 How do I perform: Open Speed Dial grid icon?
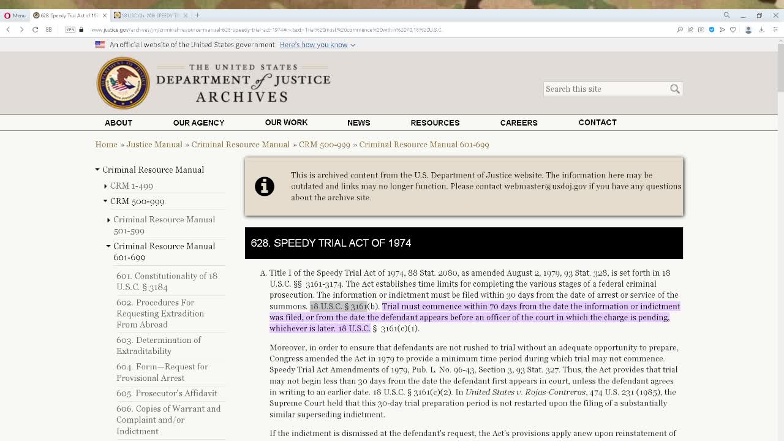pyautogui.click(x=48, y=29)
